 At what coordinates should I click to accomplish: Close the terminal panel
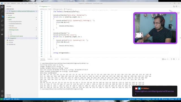point(179,59)
